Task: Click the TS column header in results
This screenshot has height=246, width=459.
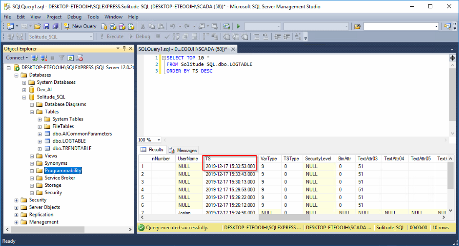Action: (x=229, y=159)
